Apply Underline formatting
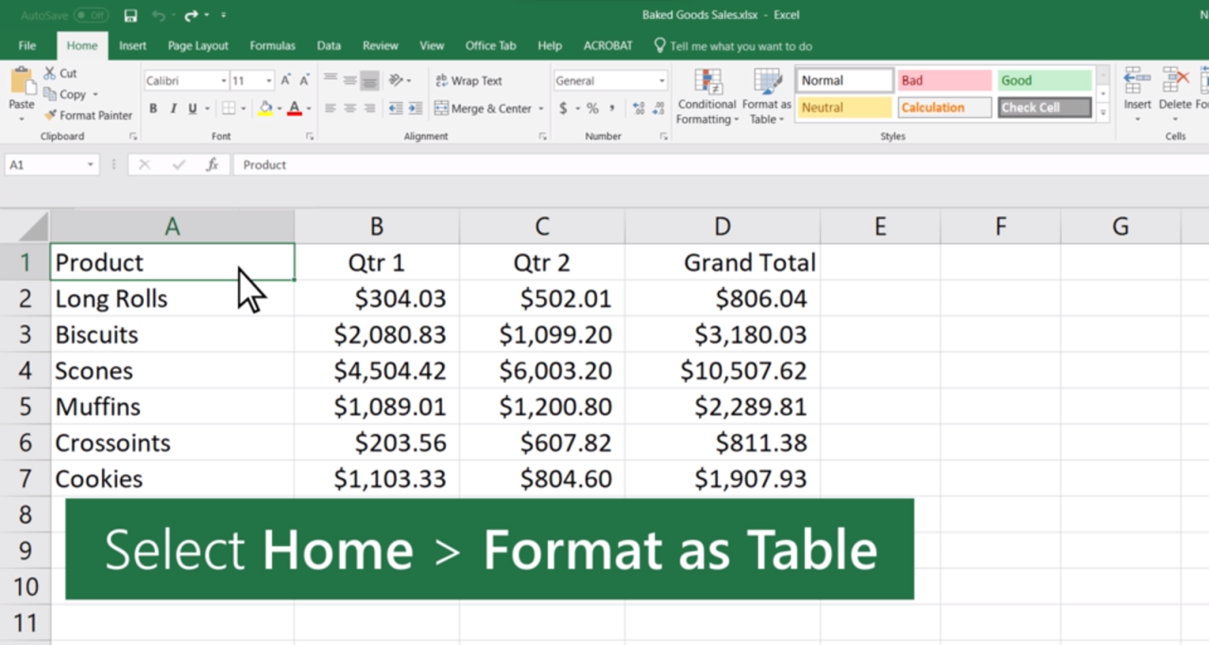The width and height of the screenshot is (1209, 645). pyautogui.click(x=193, y=109)
